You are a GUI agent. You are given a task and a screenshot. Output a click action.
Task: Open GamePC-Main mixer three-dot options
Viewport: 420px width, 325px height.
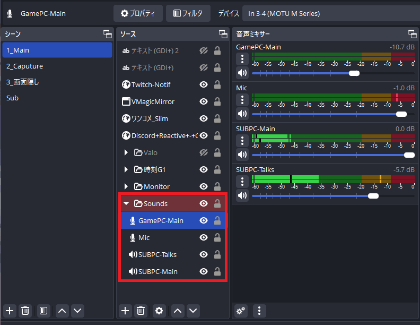(242, 59)
